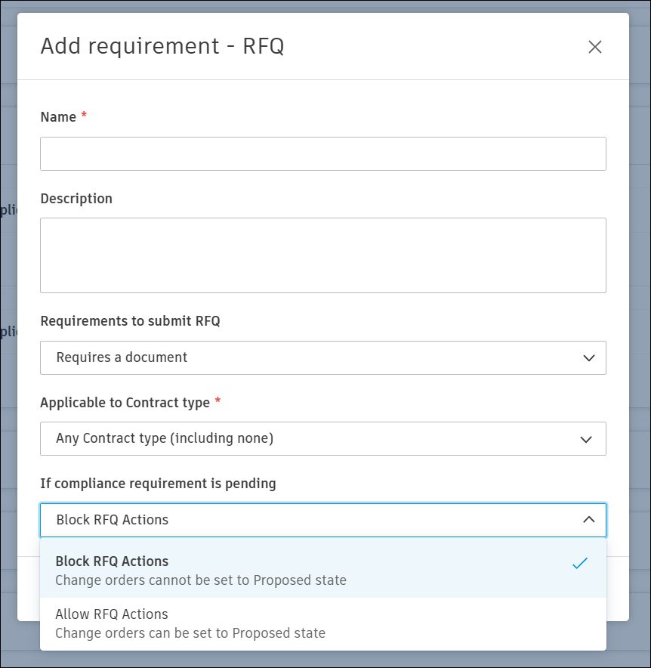The height and width of the screenshot is (668, 651).
Task: Click Change orders can be set text
Action: (x=190, y=633)
